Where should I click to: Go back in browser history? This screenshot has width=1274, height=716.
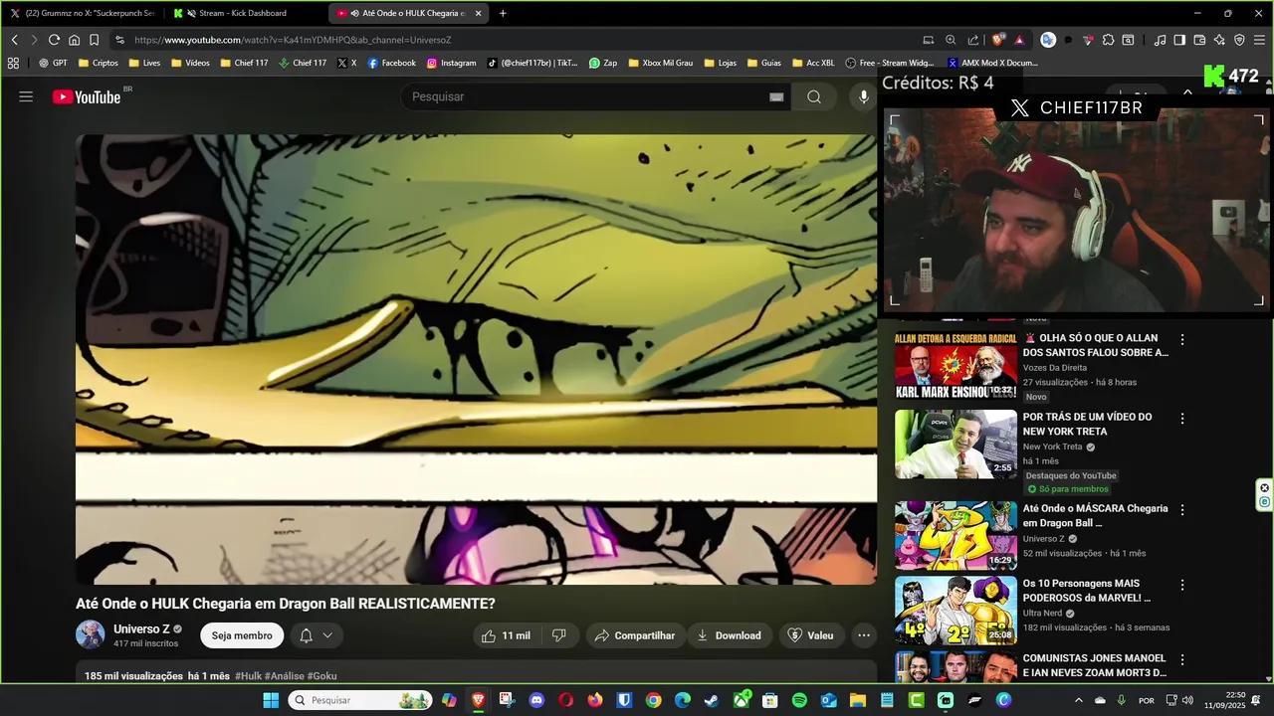[14, 40]
